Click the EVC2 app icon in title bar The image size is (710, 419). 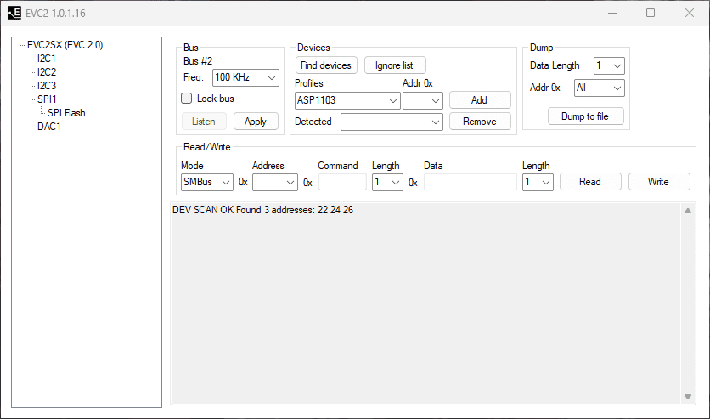click(x=14, y=13)
